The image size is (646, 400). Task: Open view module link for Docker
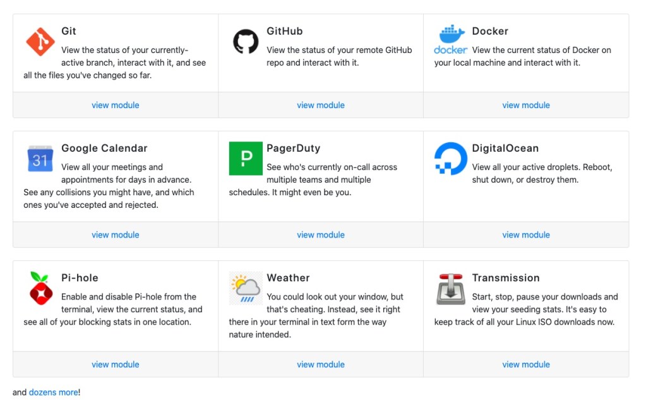[526, 106]
